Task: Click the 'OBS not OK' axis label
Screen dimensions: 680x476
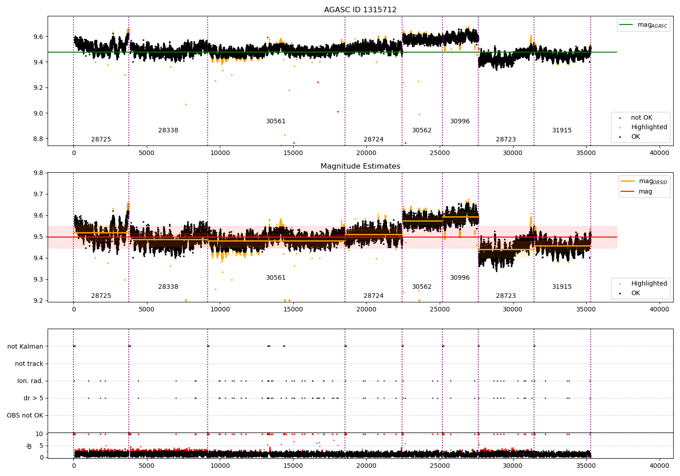Action: click(25, 415)
